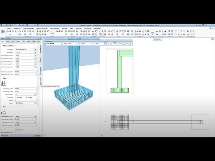
Task: Click the pencil-square icon in dialog line
Action: tap(114, 44)
